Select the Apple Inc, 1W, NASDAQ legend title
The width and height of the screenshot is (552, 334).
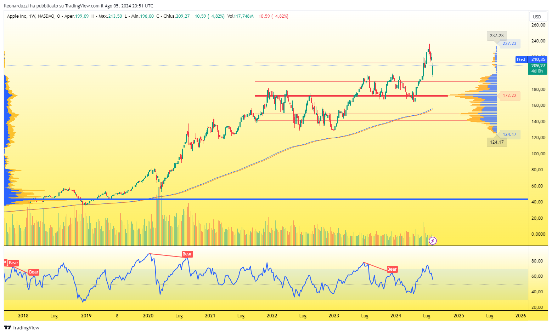(31, 16)
